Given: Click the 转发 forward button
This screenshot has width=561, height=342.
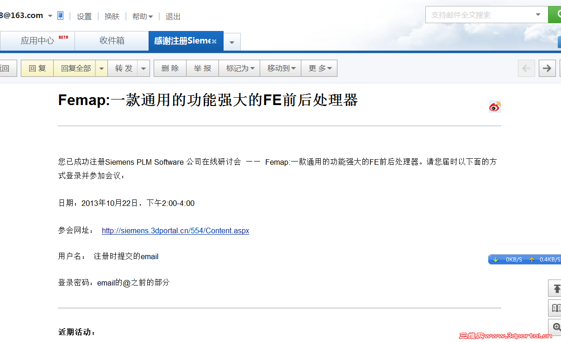Looking at the screenshot, I should [124, 68].
